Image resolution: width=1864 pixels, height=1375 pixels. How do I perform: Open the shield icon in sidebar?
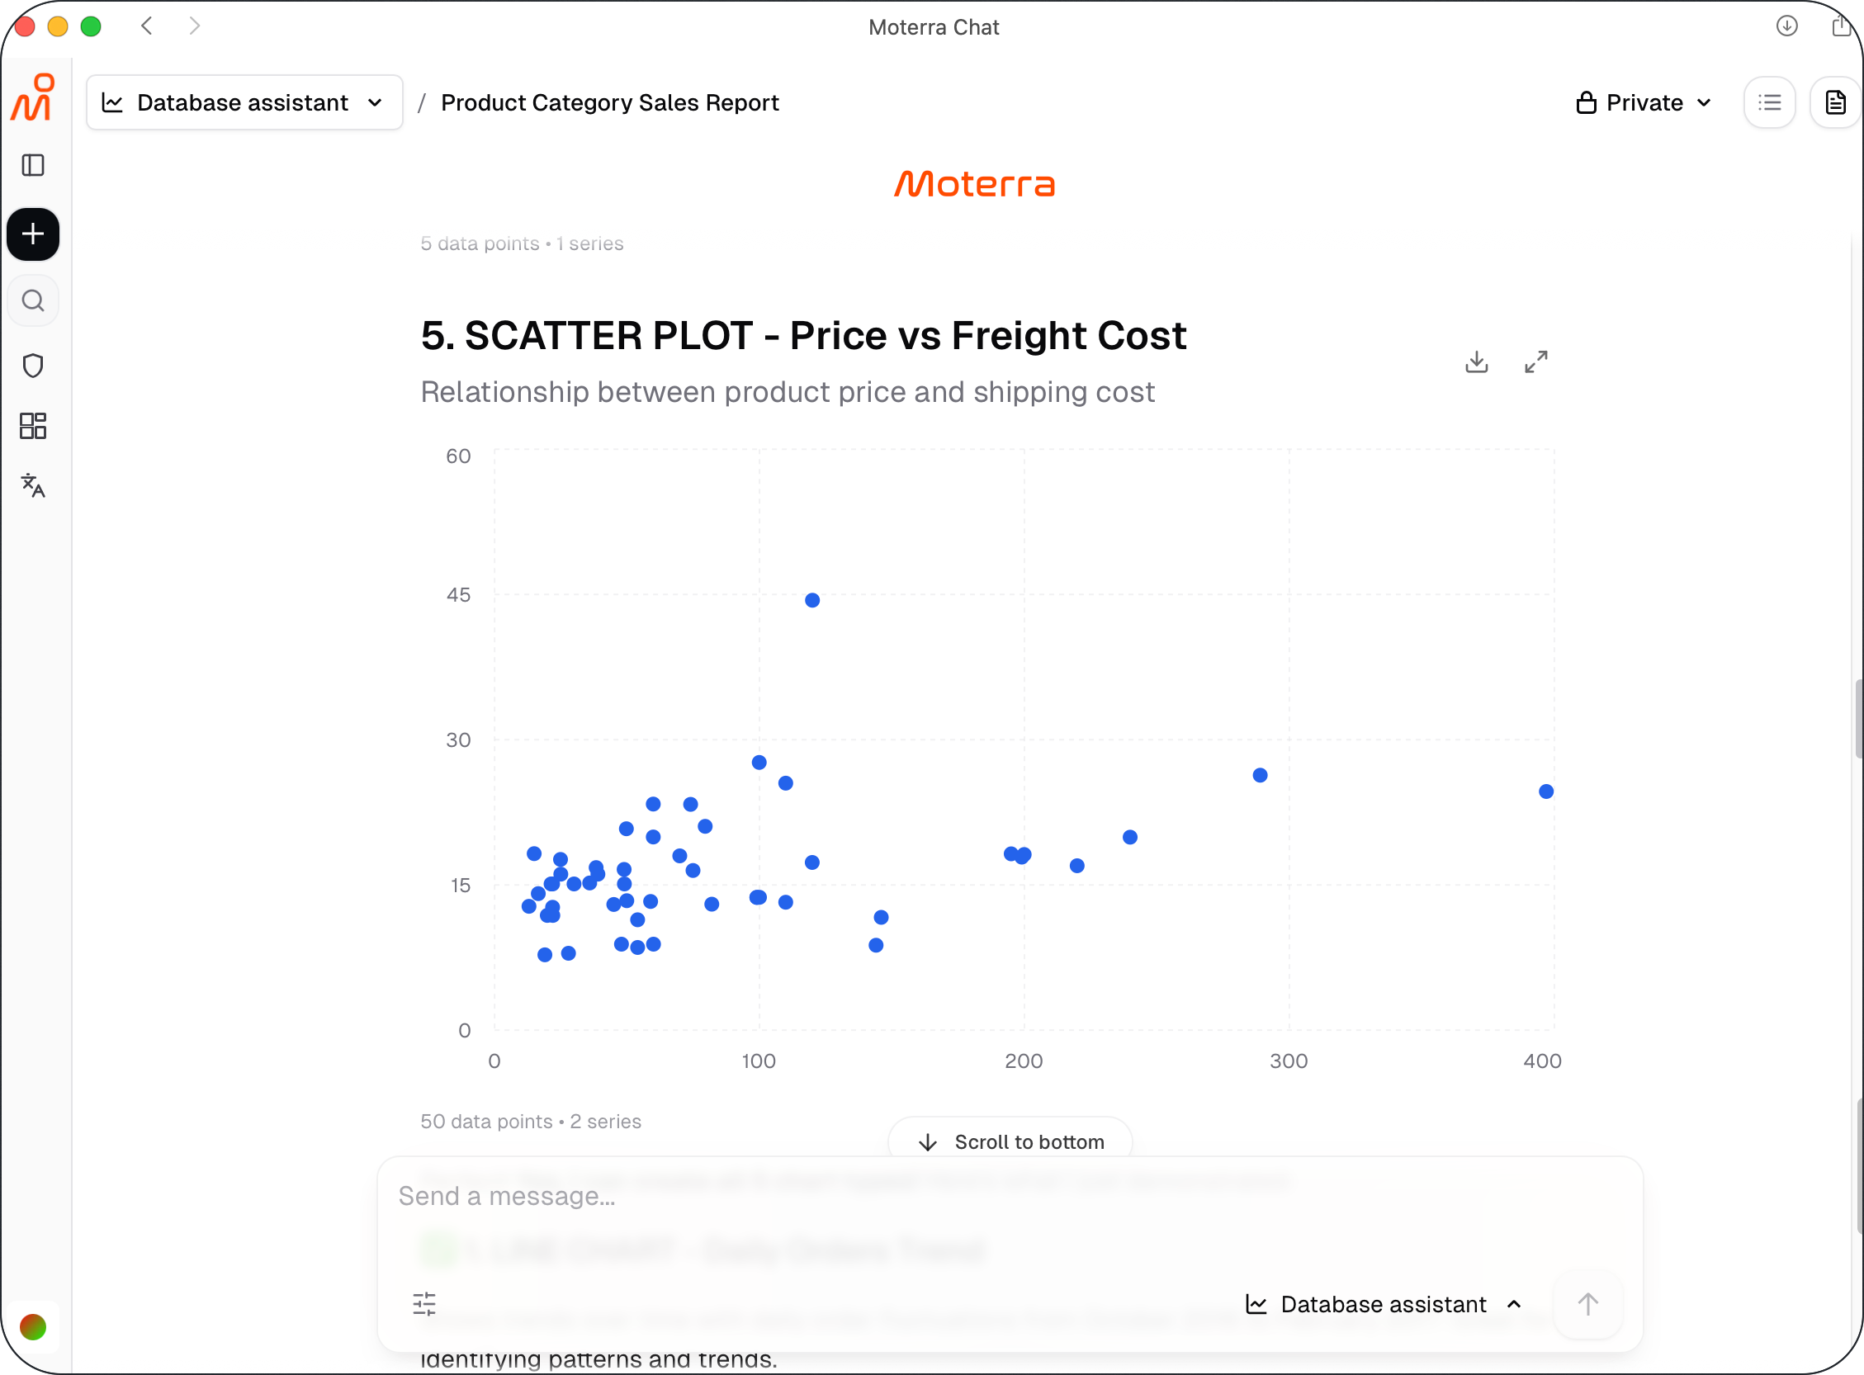32,366
